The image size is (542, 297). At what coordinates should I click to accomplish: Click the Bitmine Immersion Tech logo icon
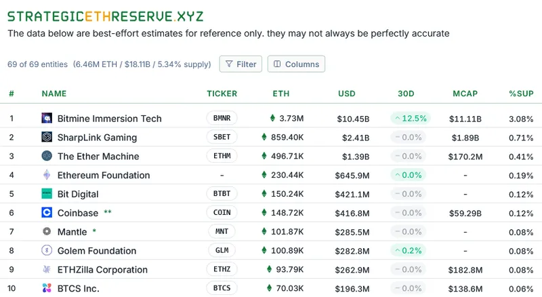47,119
